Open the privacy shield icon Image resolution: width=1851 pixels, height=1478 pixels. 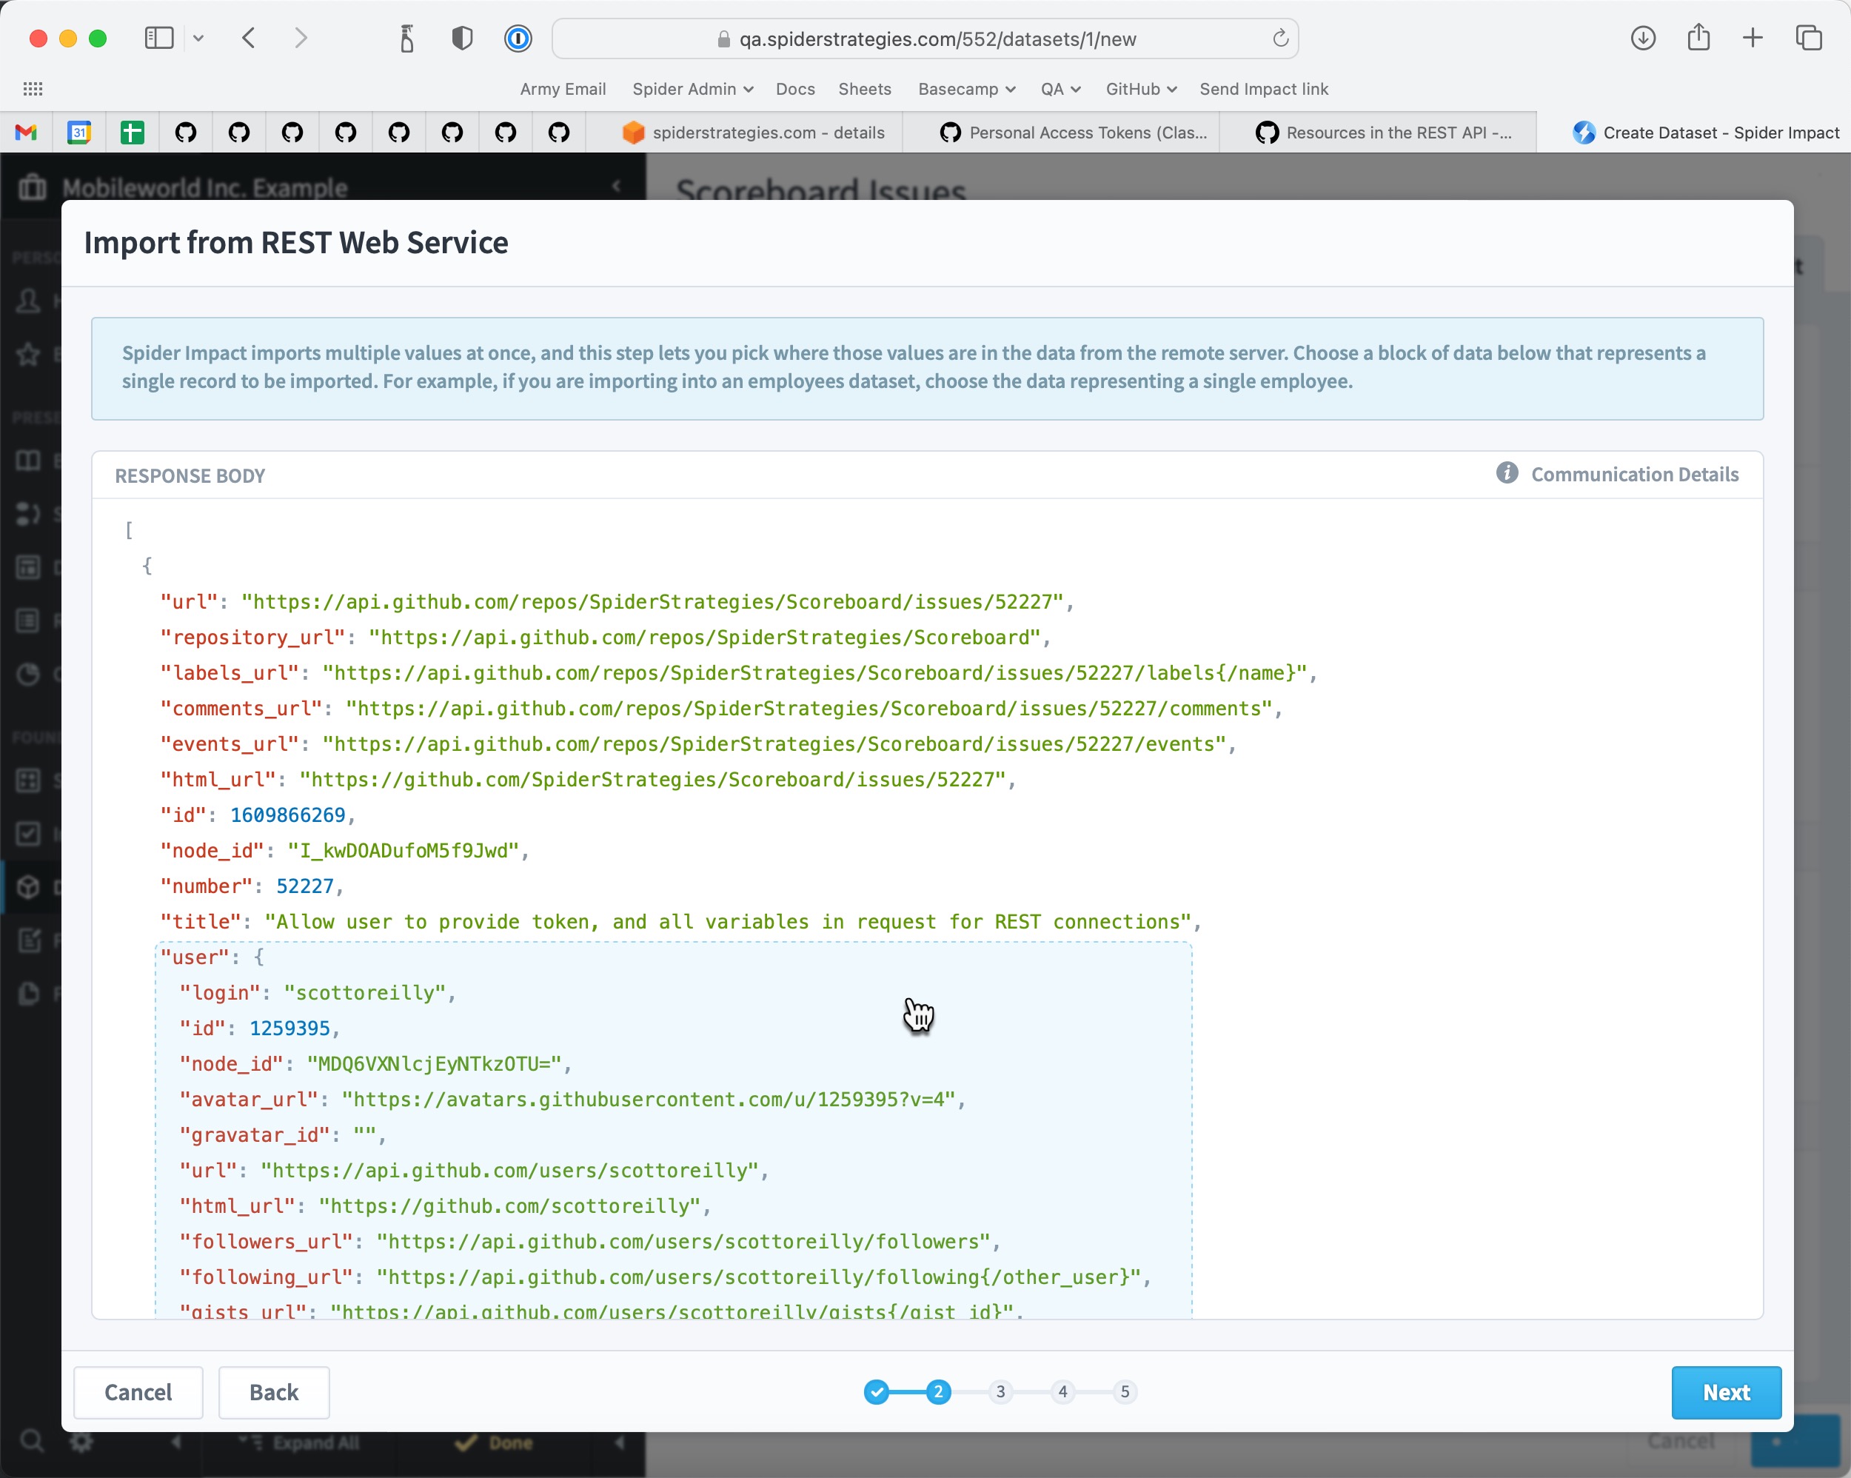pos(462,39)
